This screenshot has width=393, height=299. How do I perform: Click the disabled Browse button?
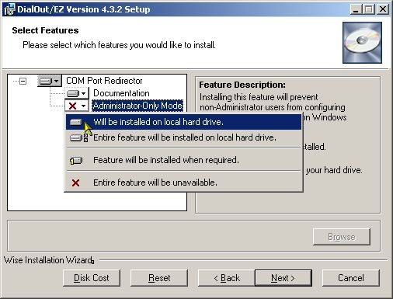click(x=342, y=237)
